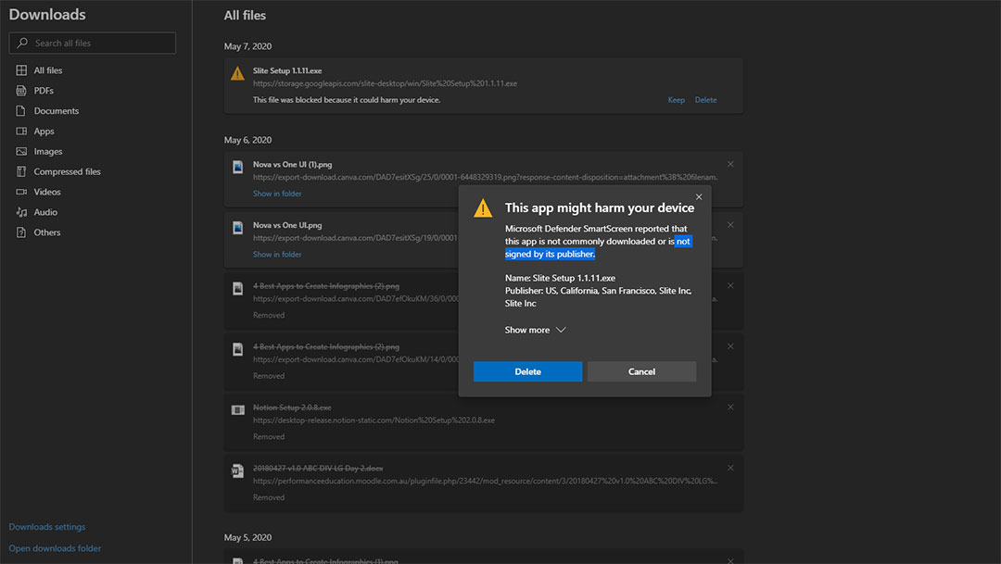Click file icon of first 4 Best Apps (2).png
Screen dimensions: 1001x564
pyautogui.click(x=237, y=288)
